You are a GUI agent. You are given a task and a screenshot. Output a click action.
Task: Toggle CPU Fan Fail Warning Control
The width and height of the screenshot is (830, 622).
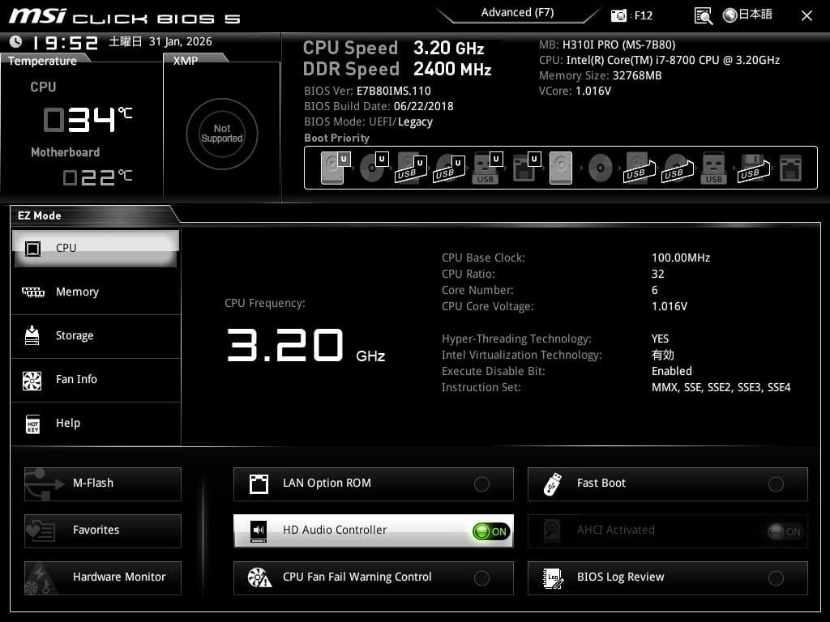481,578
